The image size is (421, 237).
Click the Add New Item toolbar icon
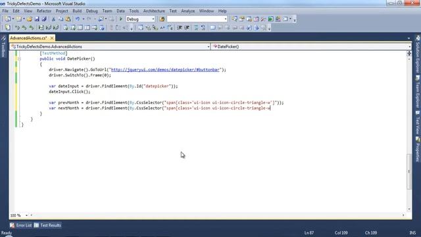[x=19, y=19]
